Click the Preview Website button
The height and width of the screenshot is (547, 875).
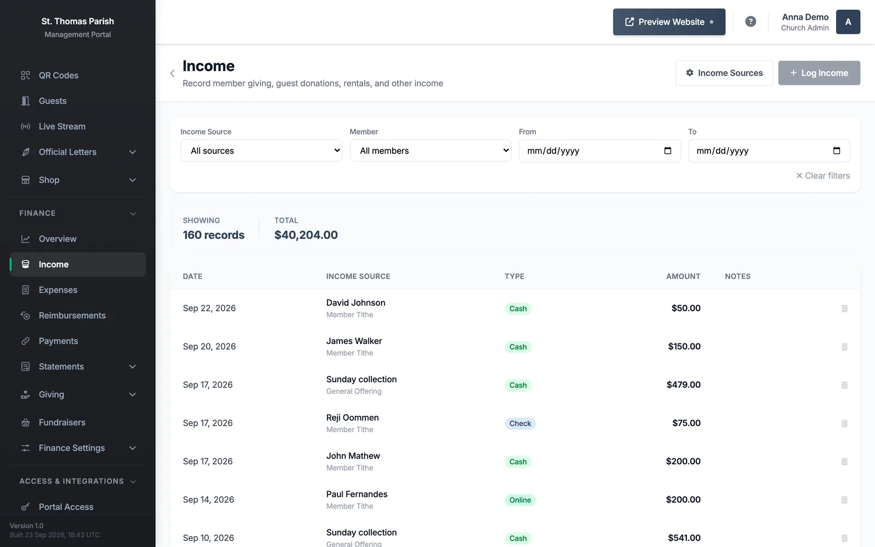coord(669,22)
